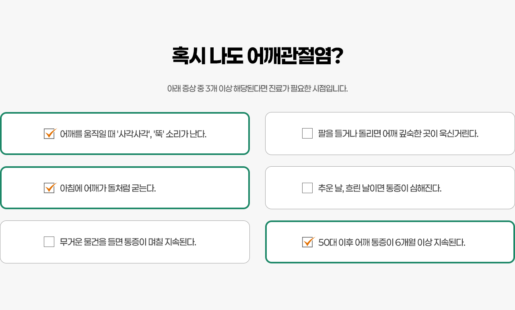This screenshot has width=515, height=310.
Task: Click the subtitle 아래 증상 중 3개 이상 해당된다면
Action: [x=257, y=88]
